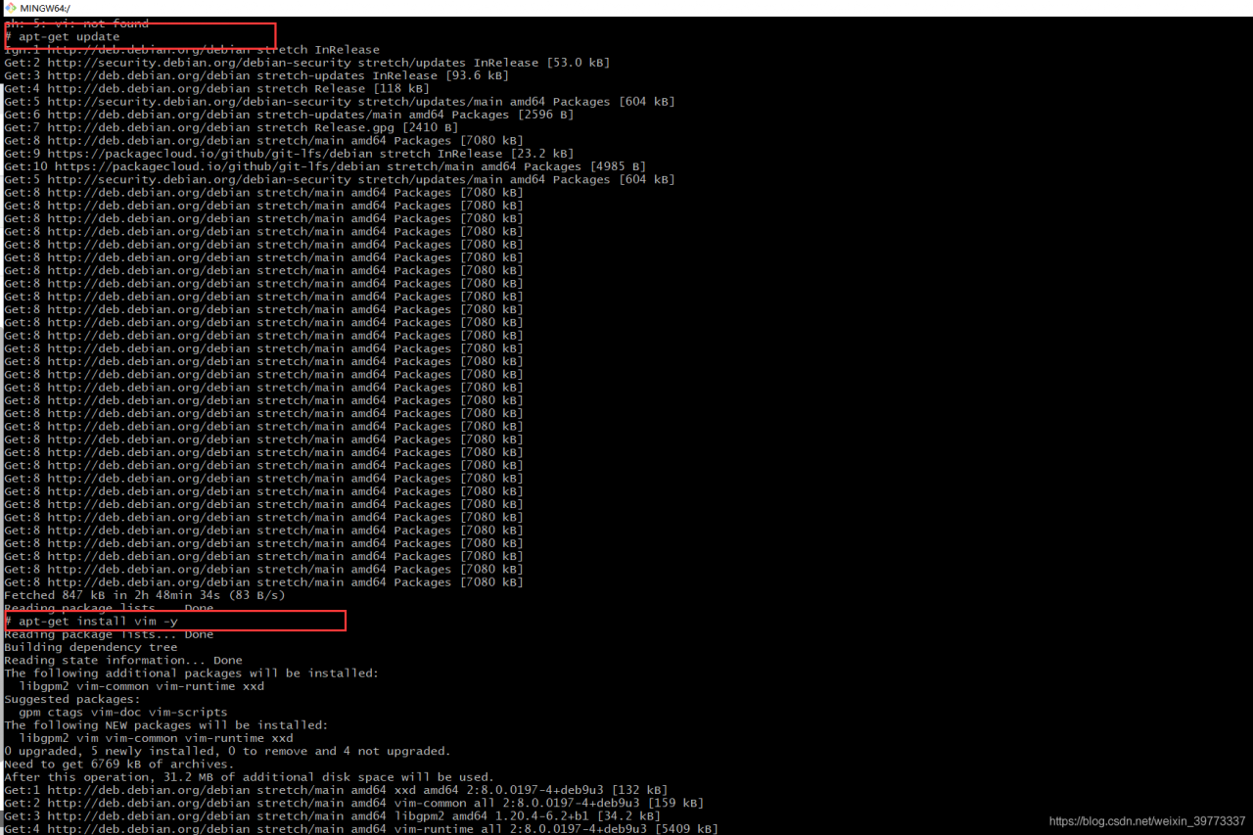Click the 'libgpm2 vim vim-common vim-runtime xxd' line
Viewport: 1253px width, 835px height.
[x=156, y=738]
